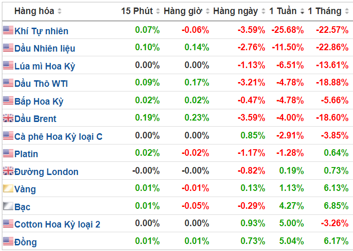353x251 pixels.
Task: Sort by the 1 Tháng column arrows
Action: [x=347, y=11]
